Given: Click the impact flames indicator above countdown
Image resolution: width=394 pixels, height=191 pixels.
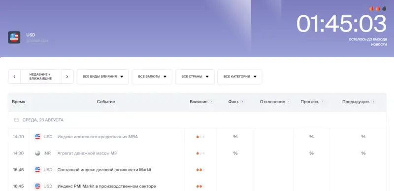Looking at the screenshot, I should [x=378, y=8].
